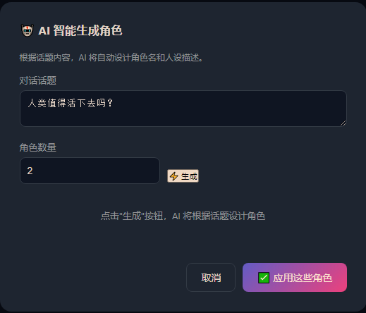366x313 pixels.
Task: Generate roles with the 生成 button
Action: coord(183,176)
